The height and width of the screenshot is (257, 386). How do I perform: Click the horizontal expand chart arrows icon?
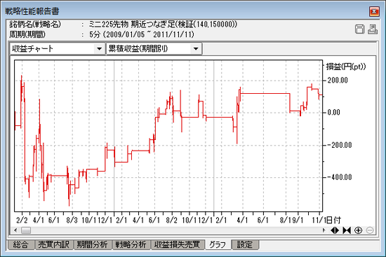coord(335,230)
